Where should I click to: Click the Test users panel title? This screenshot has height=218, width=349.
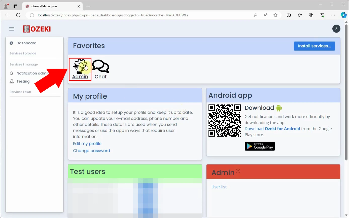pyautogui.click(x=87, y=171)
